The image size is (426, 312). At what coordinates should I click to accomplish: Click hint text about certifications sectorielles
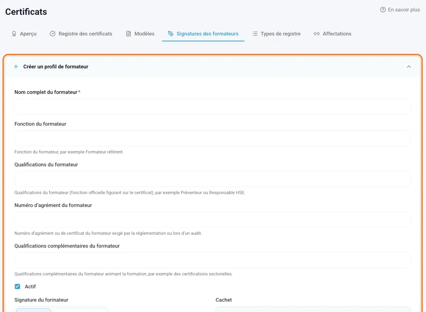click(124, 274)
